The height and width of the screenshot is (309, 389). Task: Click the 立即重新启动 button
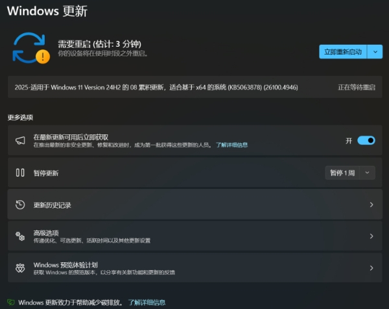(343, 52)
